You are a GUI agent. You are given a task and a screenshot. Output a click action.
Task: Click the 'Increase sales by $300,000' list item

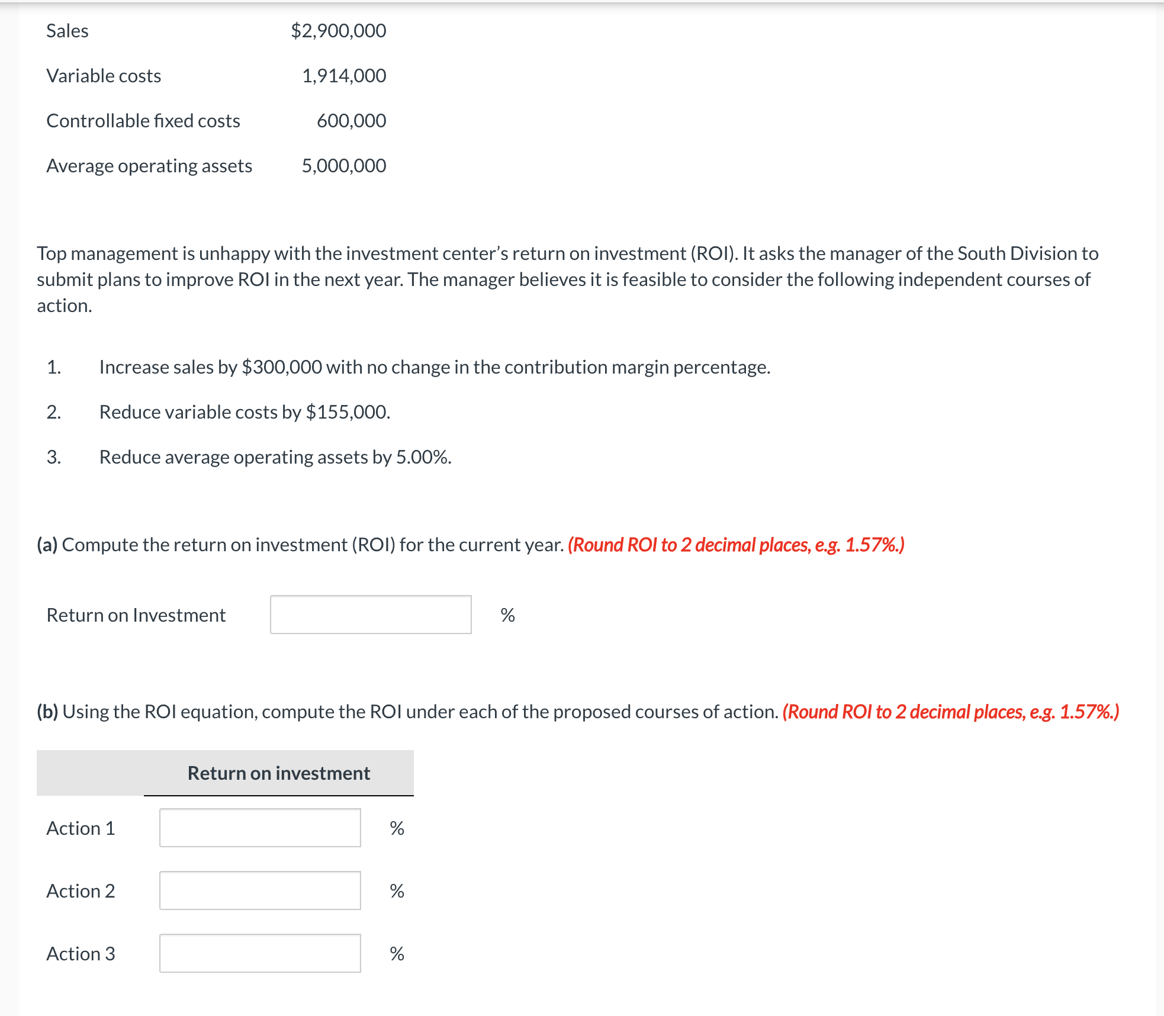(x=435, y=367)
